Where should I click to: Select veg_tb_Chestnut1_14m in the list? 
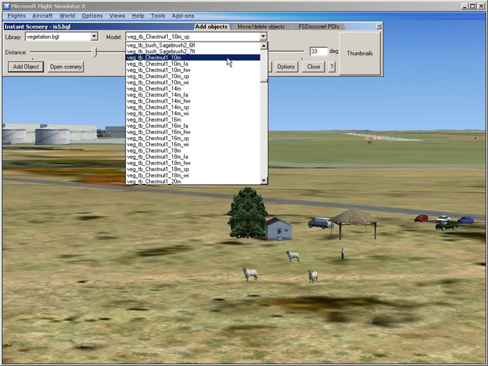193,89
